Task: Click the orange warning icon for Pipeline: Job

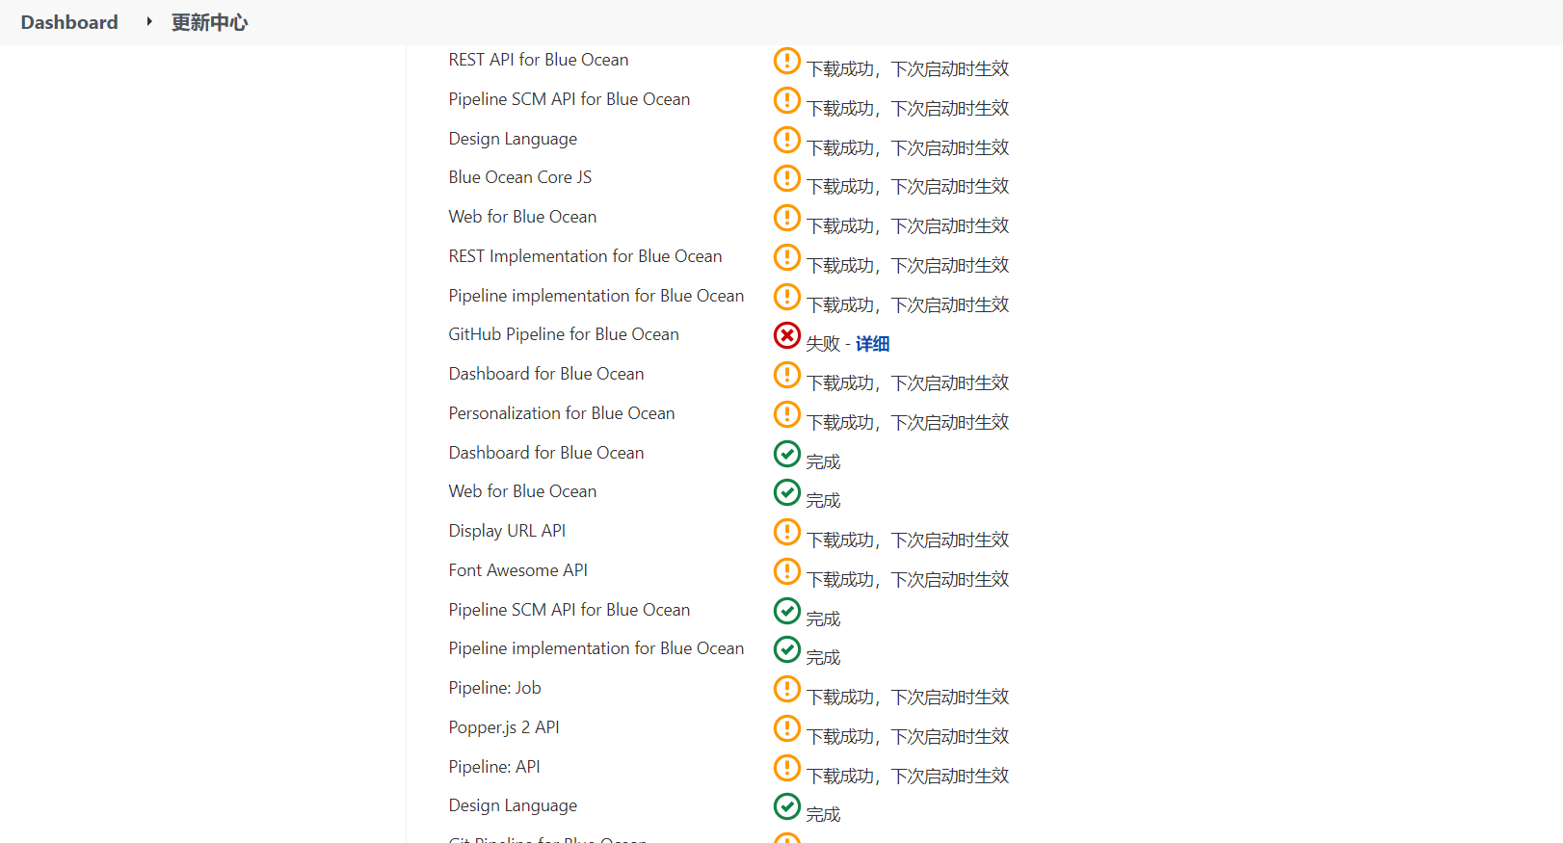Action: pyautogui.click(x=787, y=689)
